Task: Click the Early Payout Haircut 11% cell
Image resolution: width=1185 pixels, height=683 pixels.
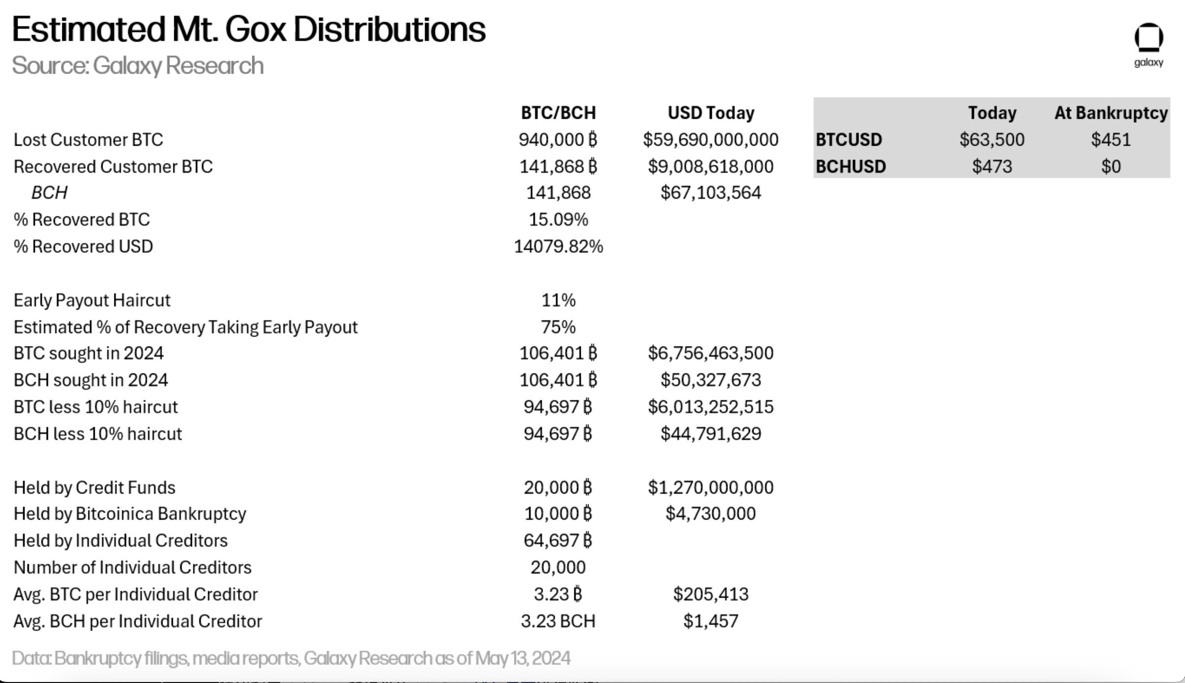Action: 558,300
